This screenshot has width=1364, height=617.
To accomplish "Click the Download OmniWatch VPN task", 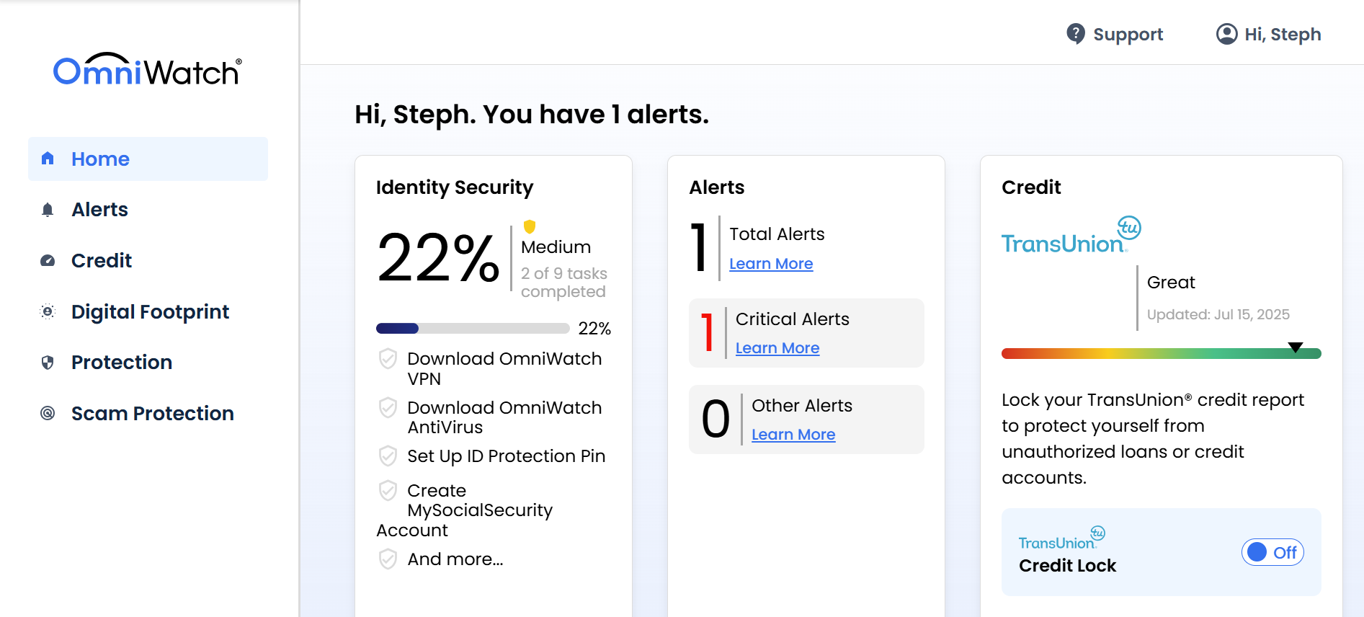I will click(x=504, y=368).
